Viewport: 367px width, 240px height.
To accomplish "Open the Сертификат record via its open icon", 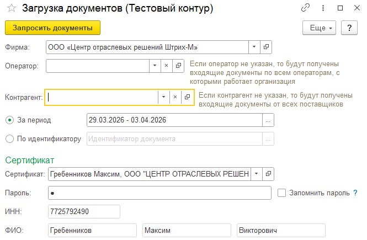I will [x=268, y=174].
